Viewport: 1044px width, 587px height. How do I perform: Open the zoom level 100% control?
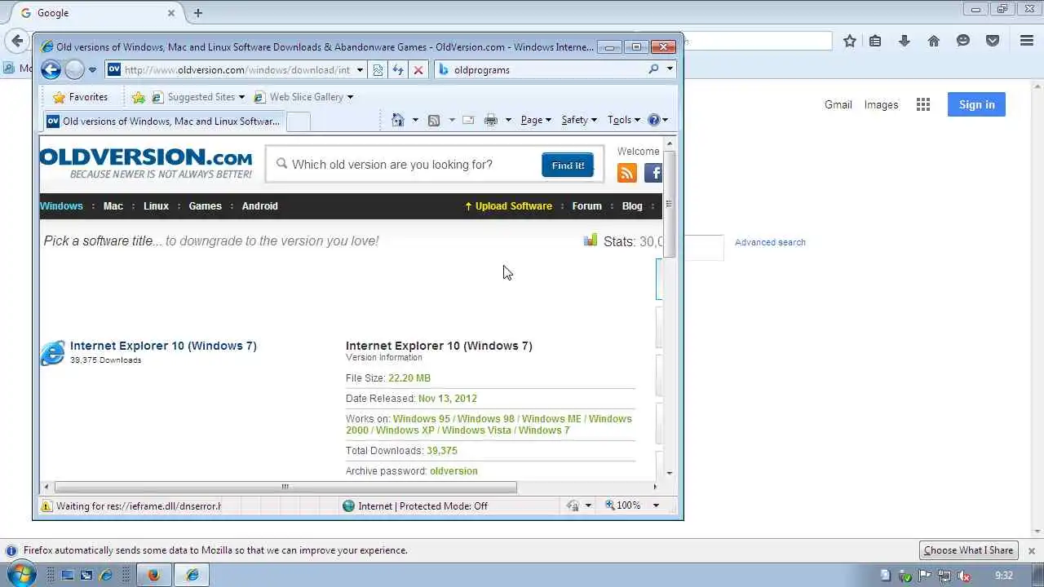[624, 505]
